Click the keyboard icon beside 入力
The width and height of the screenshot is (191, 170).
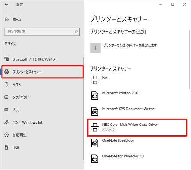point(6,109)
